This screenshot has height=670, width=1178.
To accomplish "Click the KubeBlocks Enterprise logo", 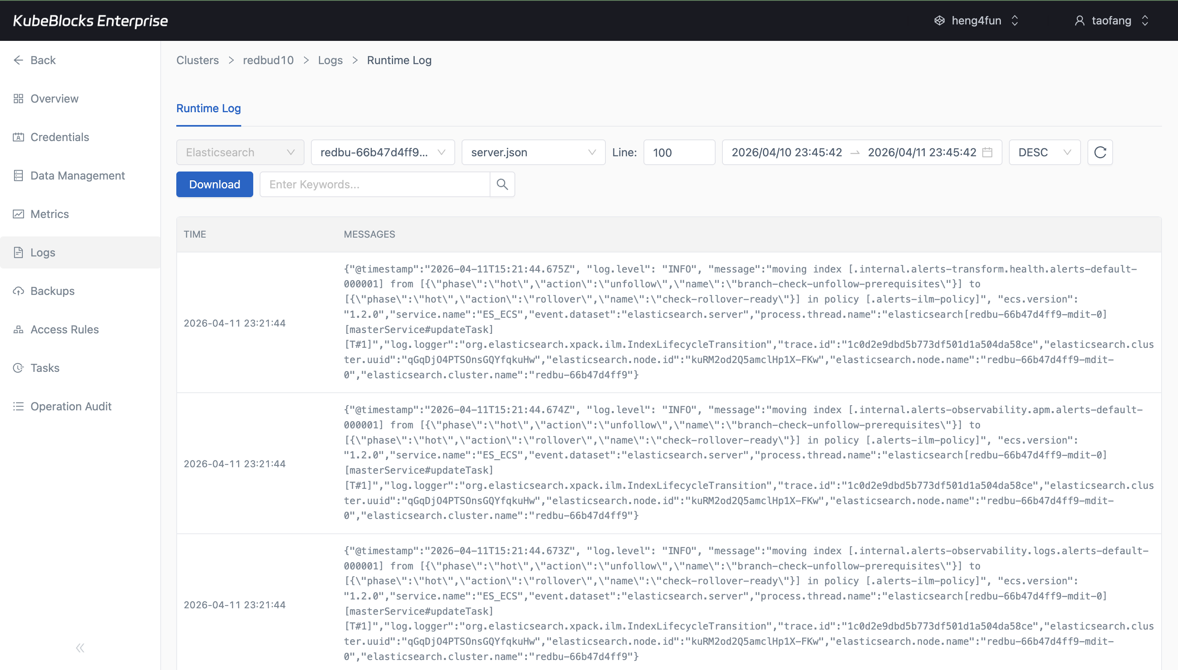I will [x=90, y=21].
